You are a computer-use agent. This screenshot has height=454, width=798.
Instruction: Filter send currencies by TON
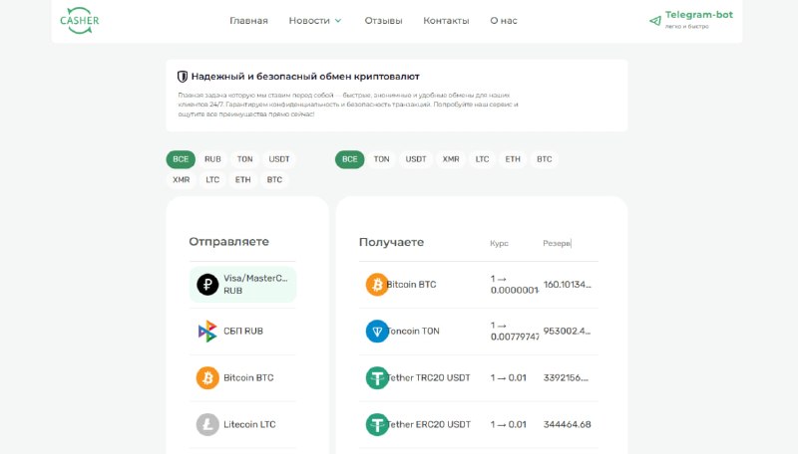point(244,159)
